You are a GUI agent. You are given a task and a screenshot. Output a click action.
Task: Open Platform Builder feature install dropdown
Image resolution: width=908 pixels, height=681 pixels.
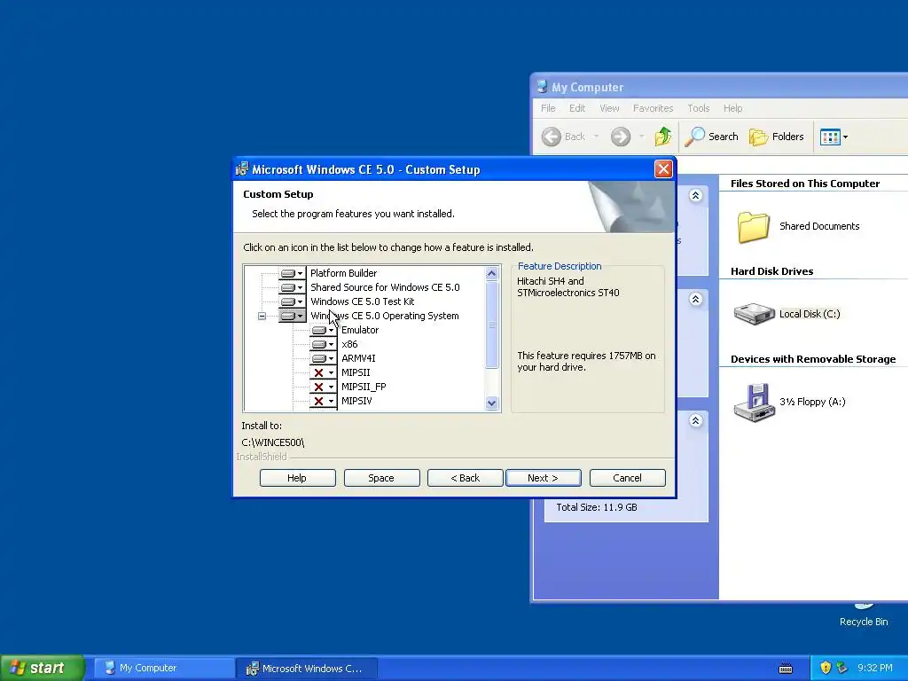click(x=292, y=273)
